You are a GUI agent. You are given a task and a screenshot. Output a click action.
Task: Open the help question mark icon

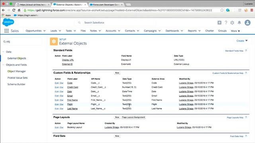click(x=226, y=23)
